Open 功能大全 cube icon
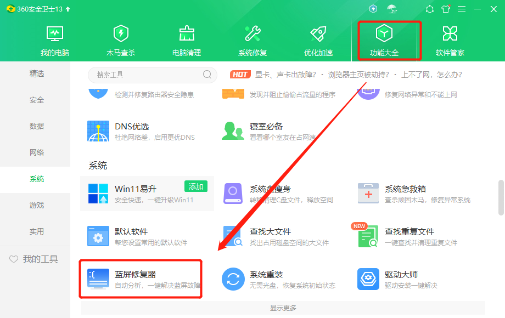505x318 pixels. point(384,33)
